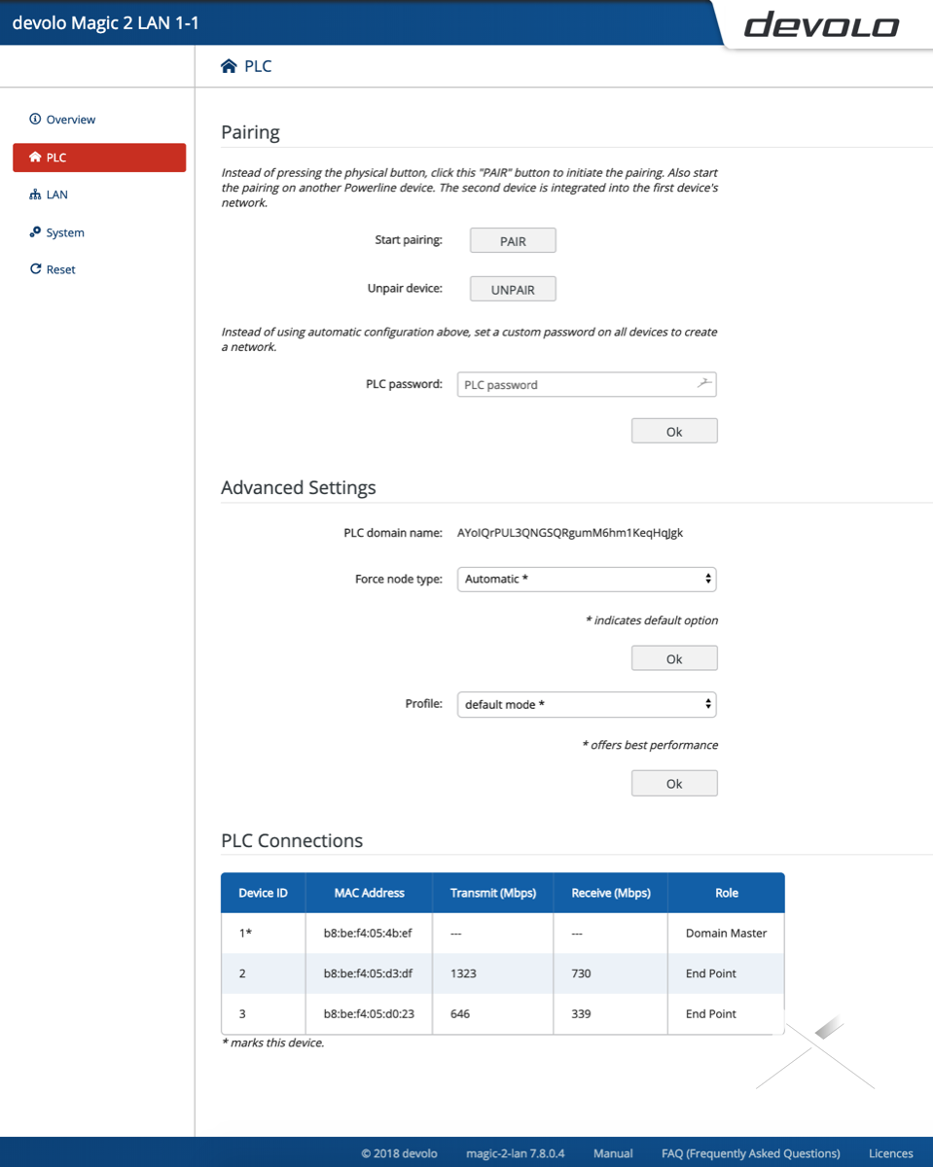Open the Manual link in footer

click(x=613, y=1153)
